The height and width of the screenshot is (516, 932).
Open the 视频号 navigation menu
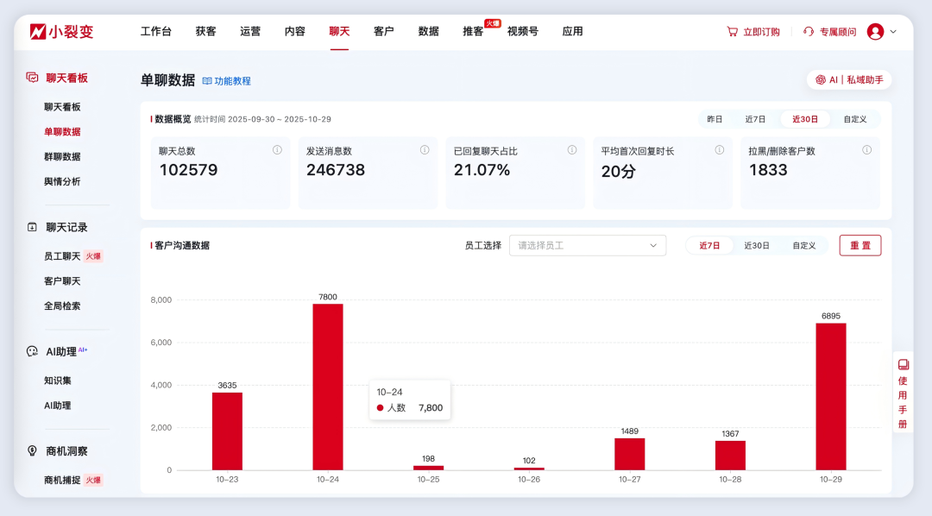[522, 30]
